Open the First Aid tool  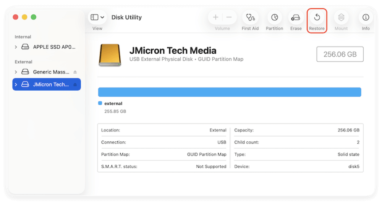(250, 18)
